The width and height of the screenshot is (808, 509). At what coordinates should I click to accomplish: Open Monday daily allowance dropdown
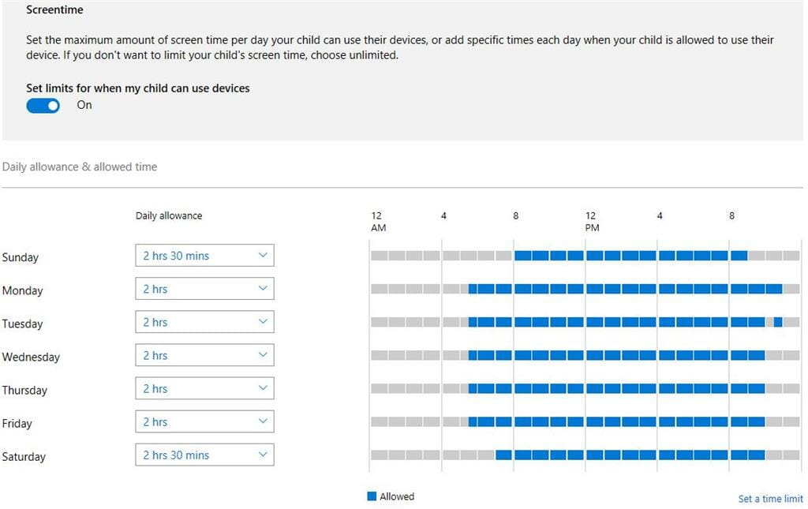(x=204, y=289)
